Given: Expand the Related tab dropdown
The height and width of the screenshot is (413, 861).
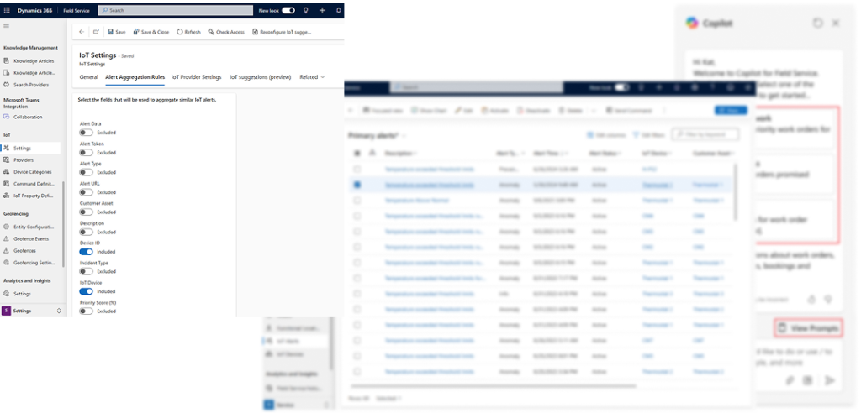Looking at the screenshot, I should (x=312, y=77).
